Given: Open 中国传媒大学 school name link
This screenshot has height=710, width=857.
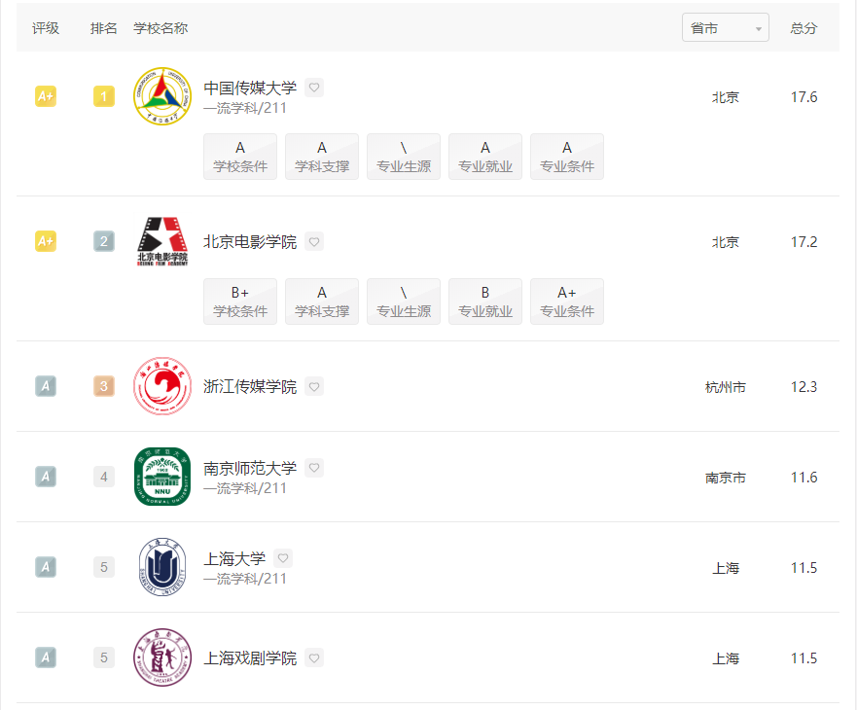Looking at the screenshot, I should tap(250, 88).
